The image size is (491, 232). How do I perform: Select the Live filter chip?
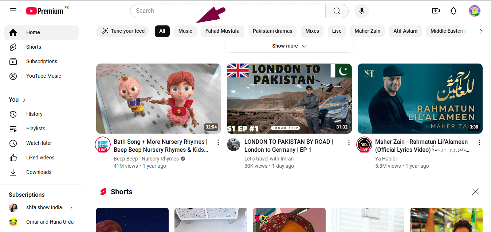coord(337,31)
